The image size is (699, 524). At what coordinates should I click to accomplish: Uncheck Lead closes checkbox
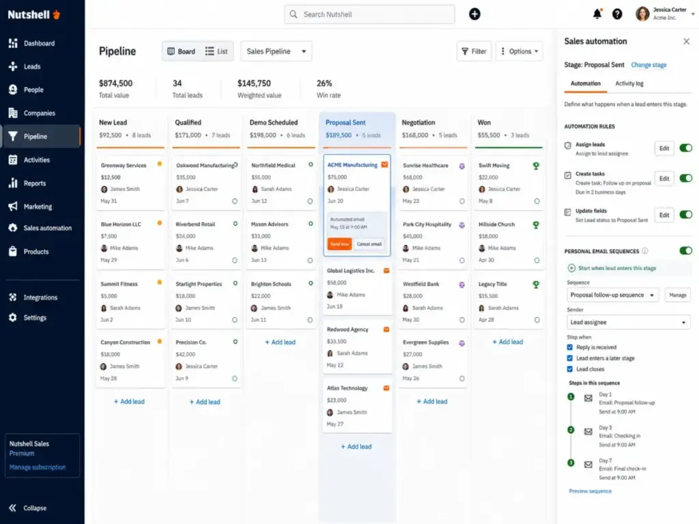click(570, 369)
